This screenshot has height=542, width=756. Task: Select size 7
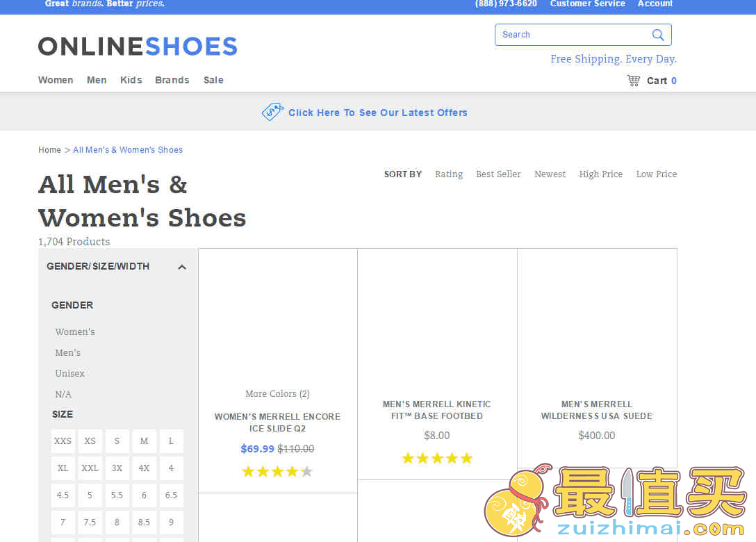(x=63, y=522)
